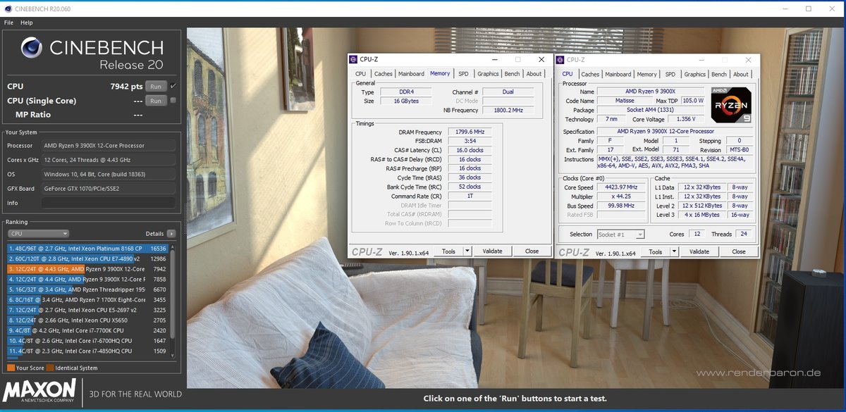Click the CPU-Z Memory window title icon
This screenshot has width=846, height=412.
tap(354, 60)
